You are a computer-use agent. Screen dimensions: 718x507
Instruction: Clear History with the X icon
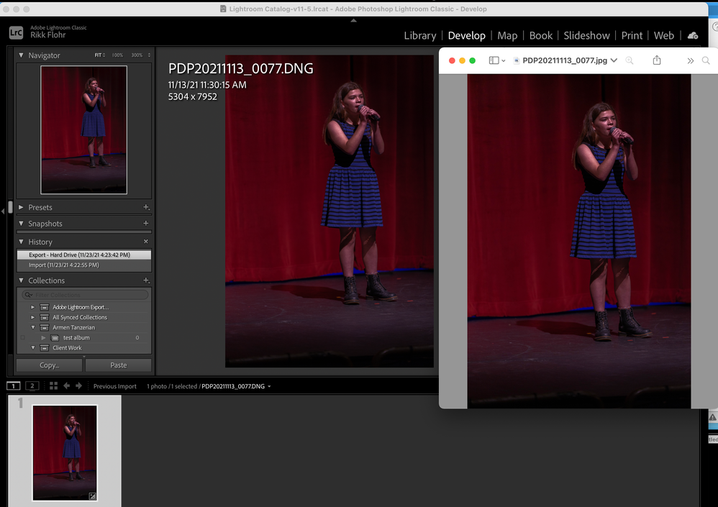(x=146, y=242)
